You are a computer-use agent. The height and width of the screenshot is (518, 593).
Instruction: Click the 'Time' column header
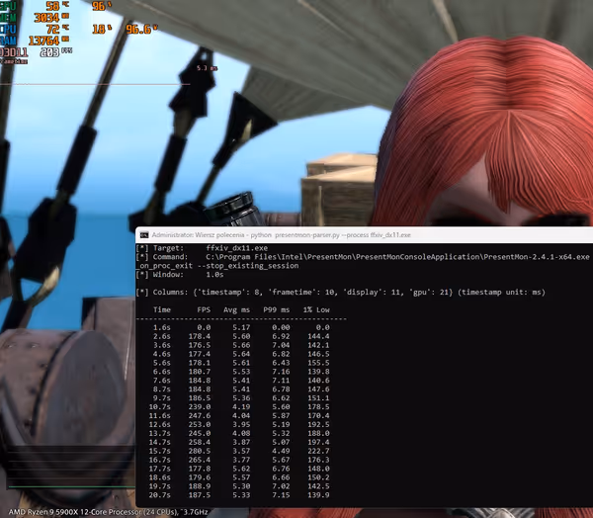[162, 309]
